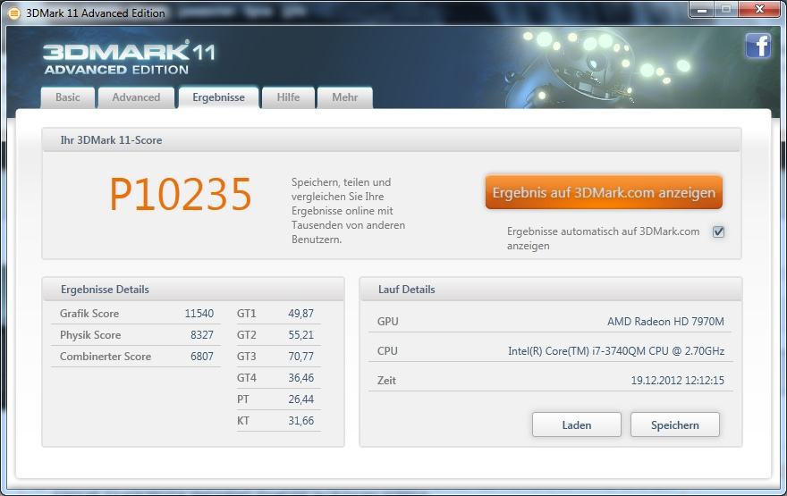This screenshot has width=787, height=496.
Task: Open the Advanced tab
Action: tap(136, 97)
